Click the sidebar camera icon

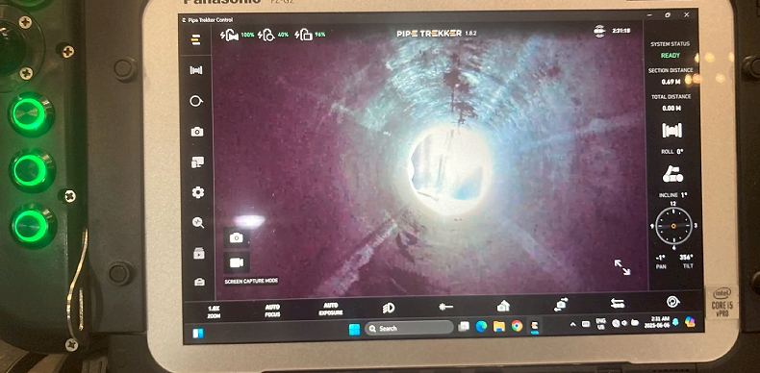coord(197,132)
